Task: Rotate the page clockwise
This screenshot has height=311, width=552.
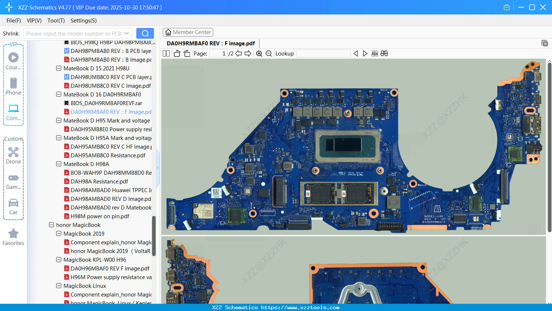Action: click(x=187, y=54)
